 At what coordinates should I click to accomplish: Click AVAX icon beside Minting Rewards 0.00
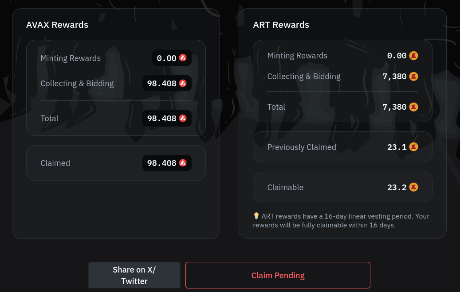click(183, 58)
